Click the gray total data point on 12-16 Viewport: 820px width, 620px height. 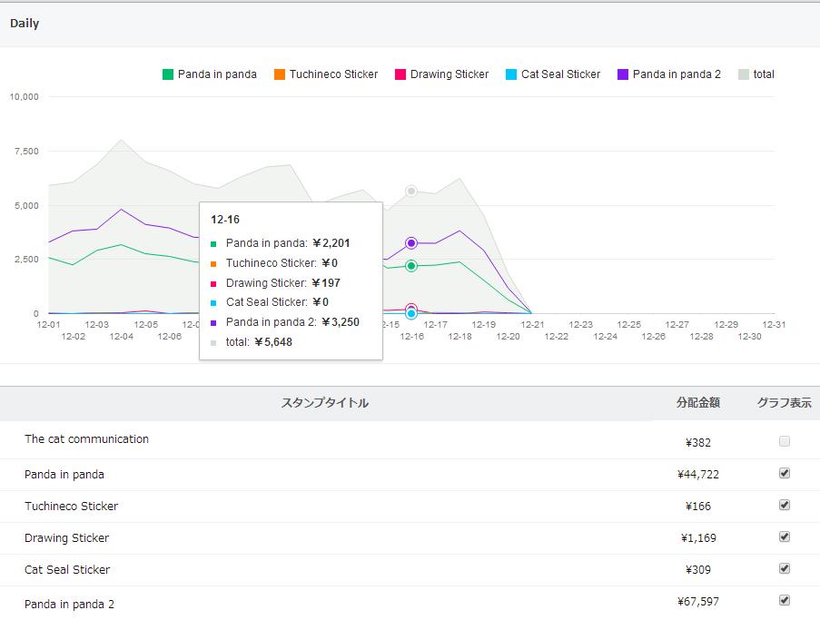411,192
